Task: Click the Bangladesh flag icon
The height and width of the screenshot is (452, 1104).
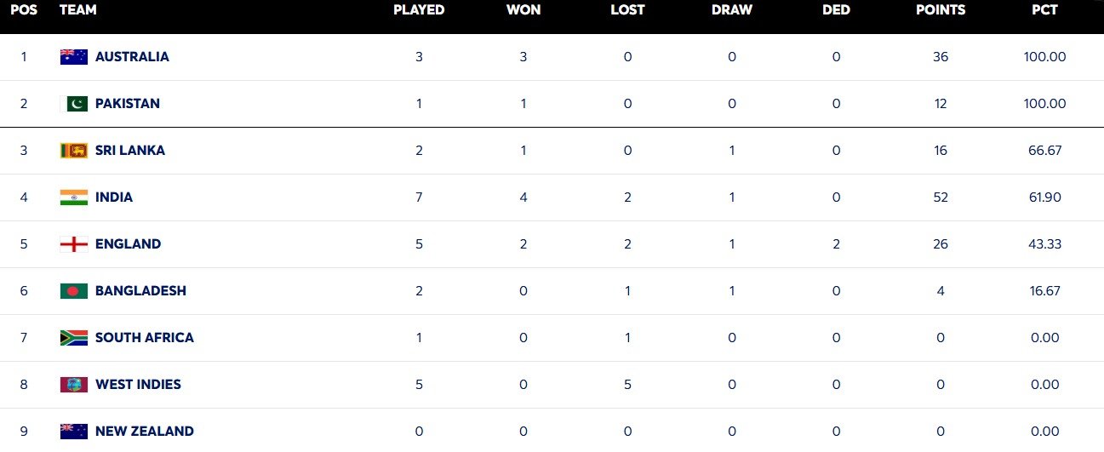Action: click(x=74, y=291)
